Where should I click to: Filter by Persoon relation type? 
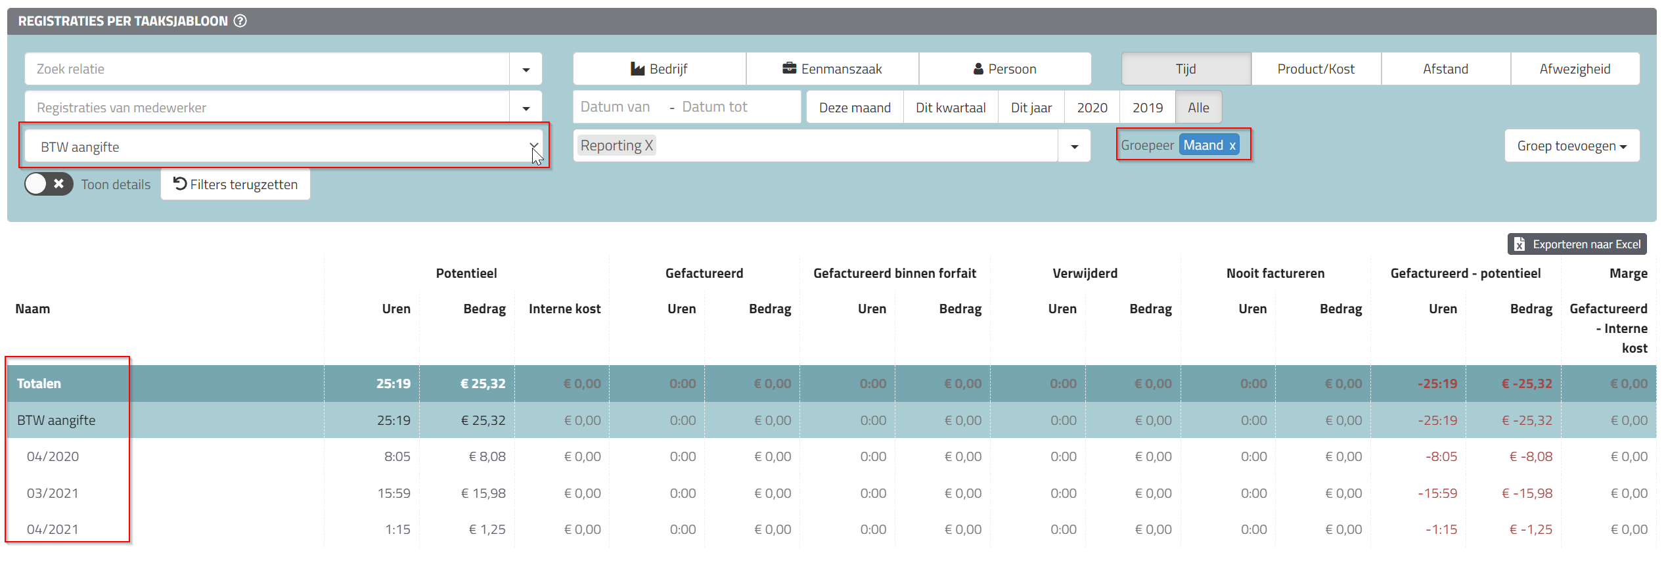point(1004,69)
